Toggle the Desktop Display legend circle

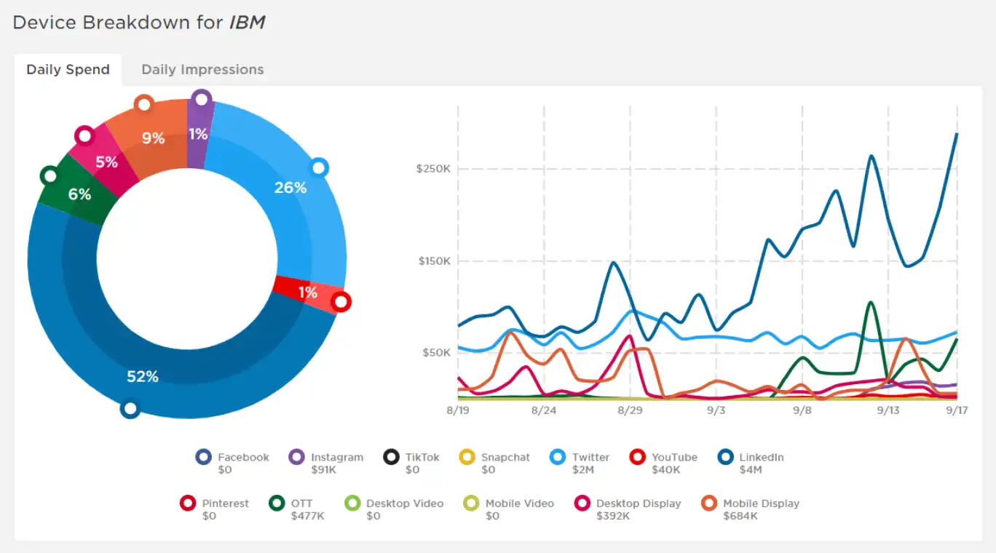point(582,503)
